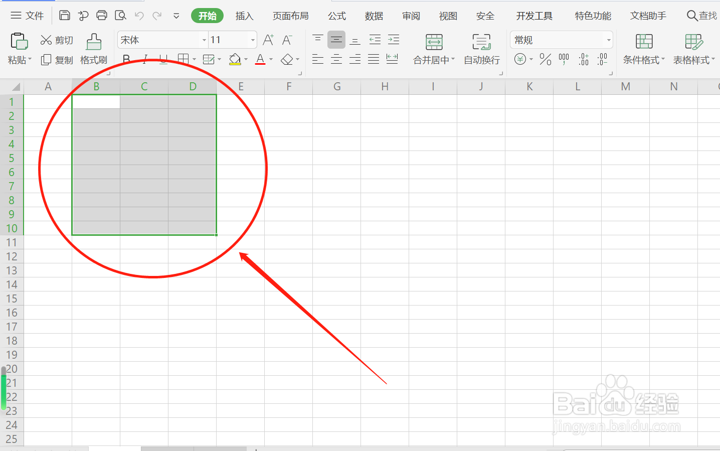Expand quick access toolbar customize arrow
This screenshot has height=451, width=720.
[176, 16]
